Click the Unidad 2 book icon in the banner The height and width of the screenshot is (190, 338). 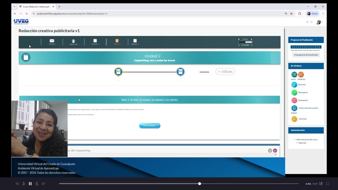pyautogui.click(x=26, y=57)
